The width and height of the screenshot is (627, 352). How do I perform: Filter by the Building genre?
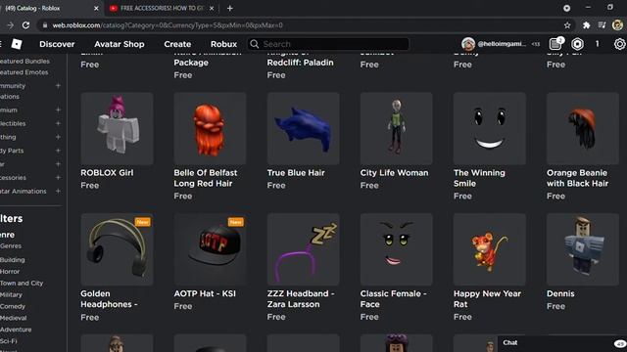13,260
